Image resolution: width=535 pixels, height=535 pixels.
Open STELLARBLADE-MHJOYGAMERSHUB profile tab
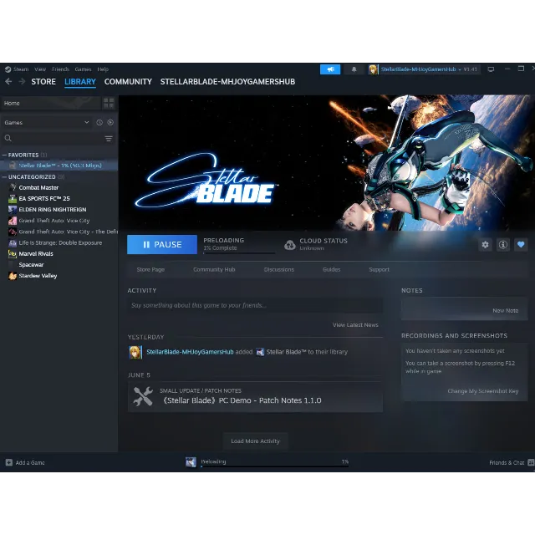[x=227, y=82]
